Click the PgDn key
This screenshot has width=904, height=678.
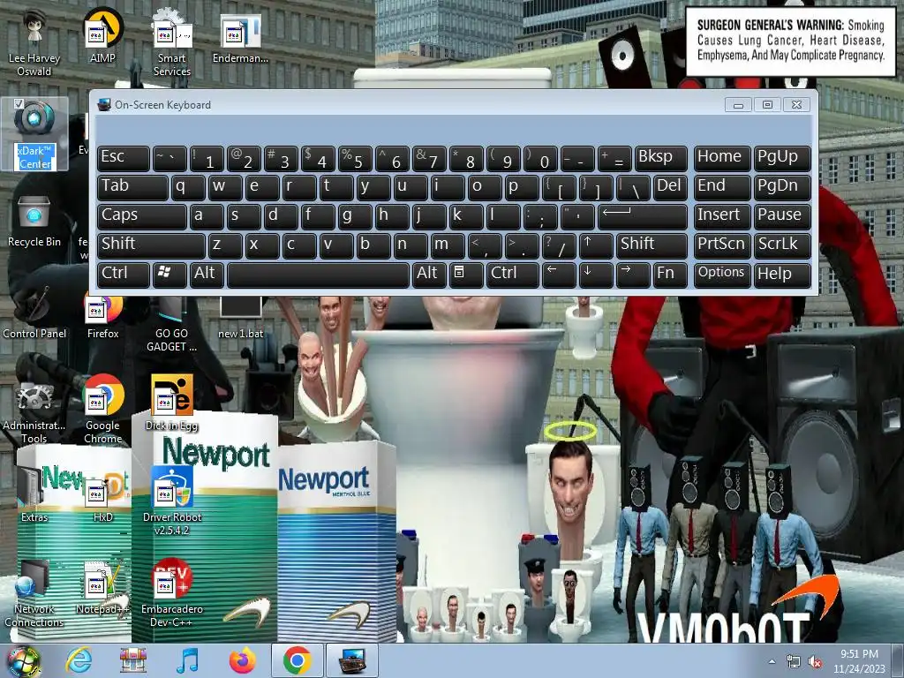[782, 187]
